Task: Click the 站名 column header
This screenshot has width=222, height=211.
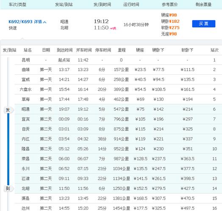Action: coord(28,50)
